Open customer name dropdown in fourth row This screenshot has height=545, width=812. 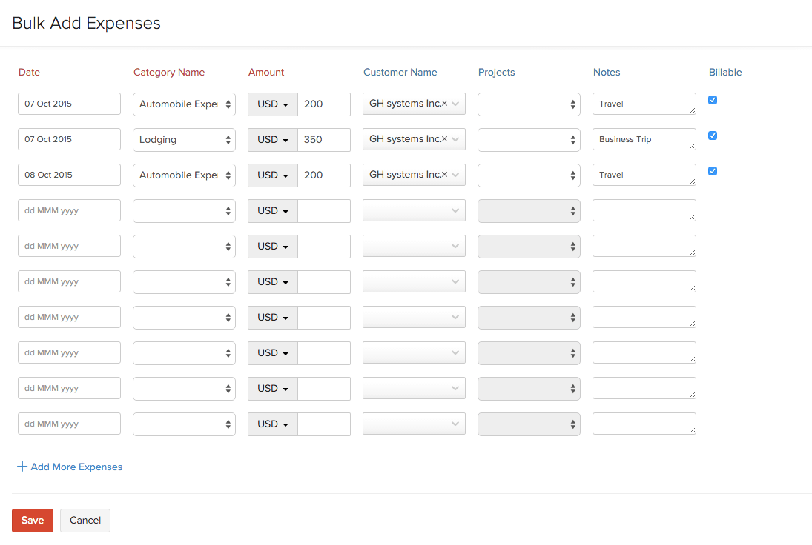click(414, 210)
